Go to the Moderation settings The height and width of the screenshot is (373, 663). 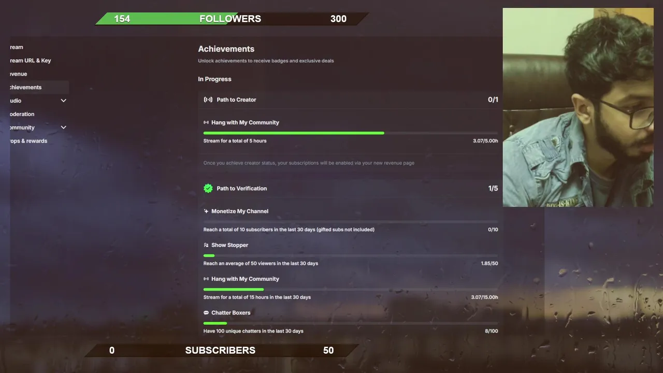22,114
